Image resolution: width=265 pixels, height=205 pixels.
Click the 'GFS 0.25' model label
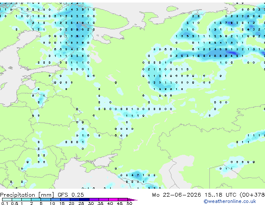point(71,195)
